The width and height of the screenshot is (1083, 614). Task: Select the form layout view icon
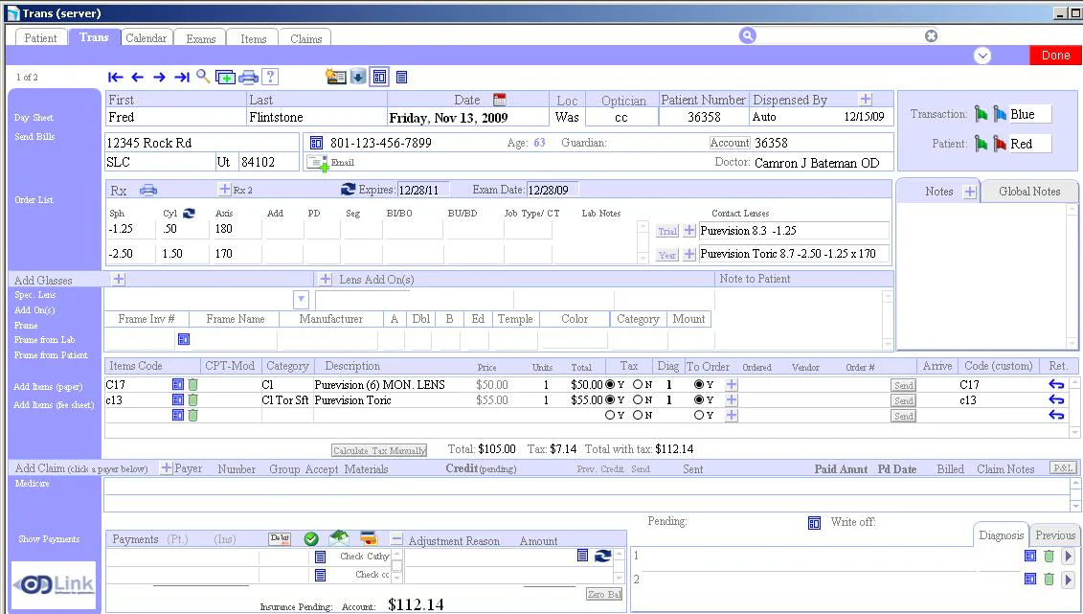(380, 77)
